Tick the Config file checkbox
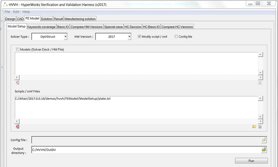This screenshot has width=278, height=167. point(176,36)
